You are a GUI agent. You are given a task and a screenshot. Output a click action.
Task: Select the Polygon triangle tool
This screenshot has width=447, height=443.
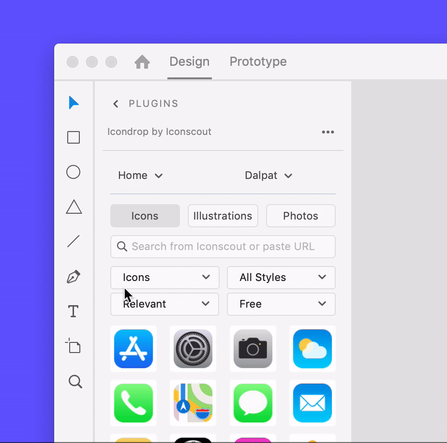(74, 207)
